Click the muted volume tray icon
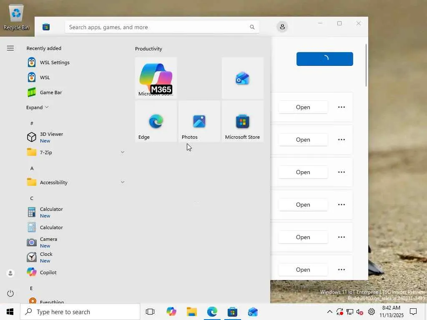Screen dimensions: 427x320 360,312
